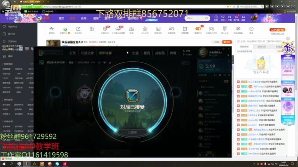
Task: Open the task list icon in streamer toolbar
Action: [x=158, y=30]
